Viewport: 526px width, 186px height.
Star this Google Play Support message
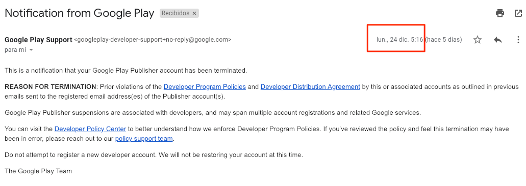pos(478,40)
